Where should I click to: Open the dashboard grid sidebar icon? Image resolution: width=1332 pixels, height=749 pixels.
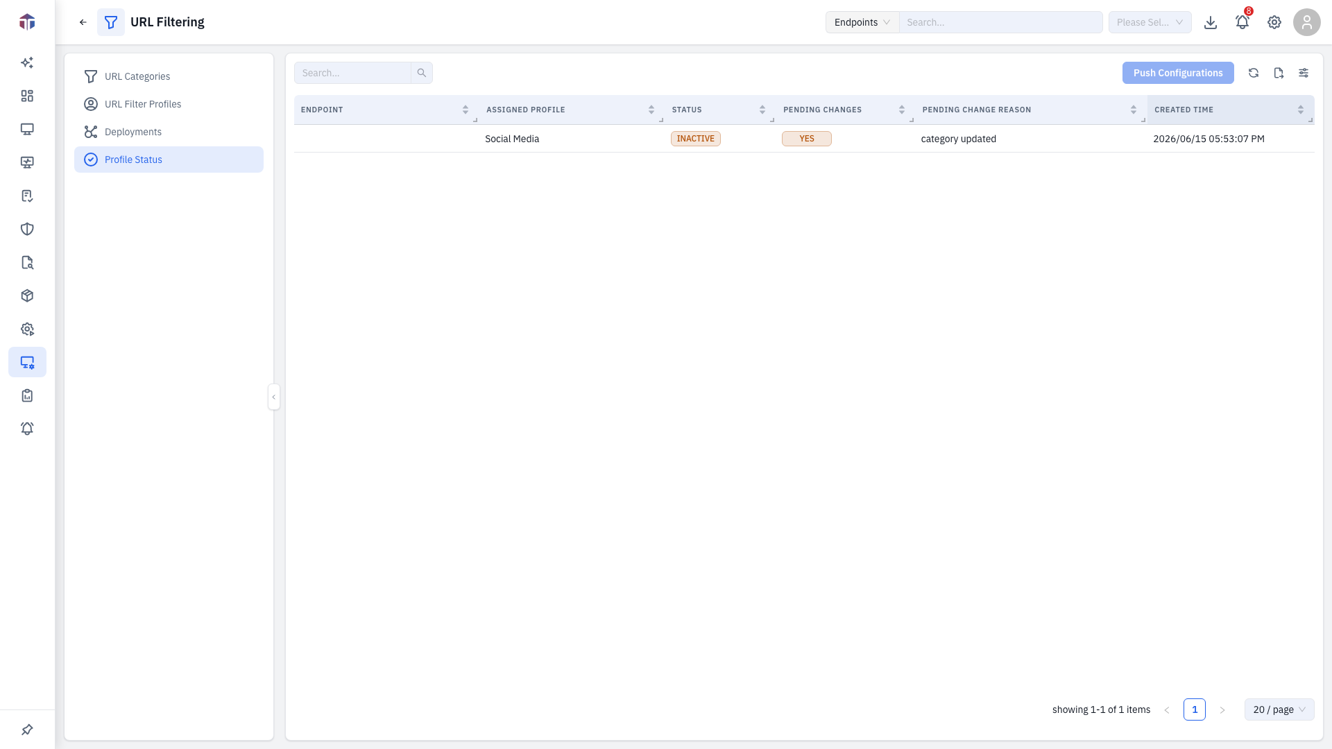[x=27, y=96]
